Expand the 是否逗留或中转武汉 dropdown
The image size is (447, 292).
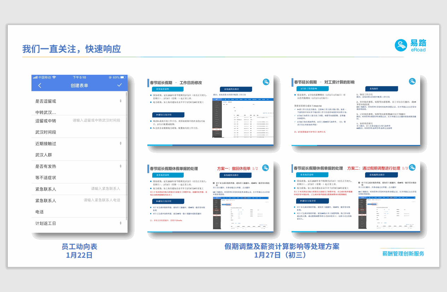point(120,101)
